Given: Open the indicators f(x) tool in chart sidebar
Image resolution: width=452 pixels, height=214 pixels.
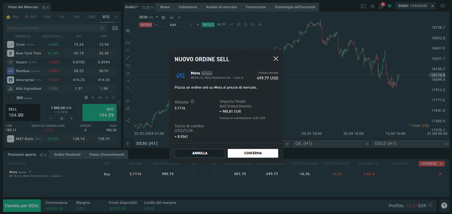Looking at the screenshot, I should point(128,42).
